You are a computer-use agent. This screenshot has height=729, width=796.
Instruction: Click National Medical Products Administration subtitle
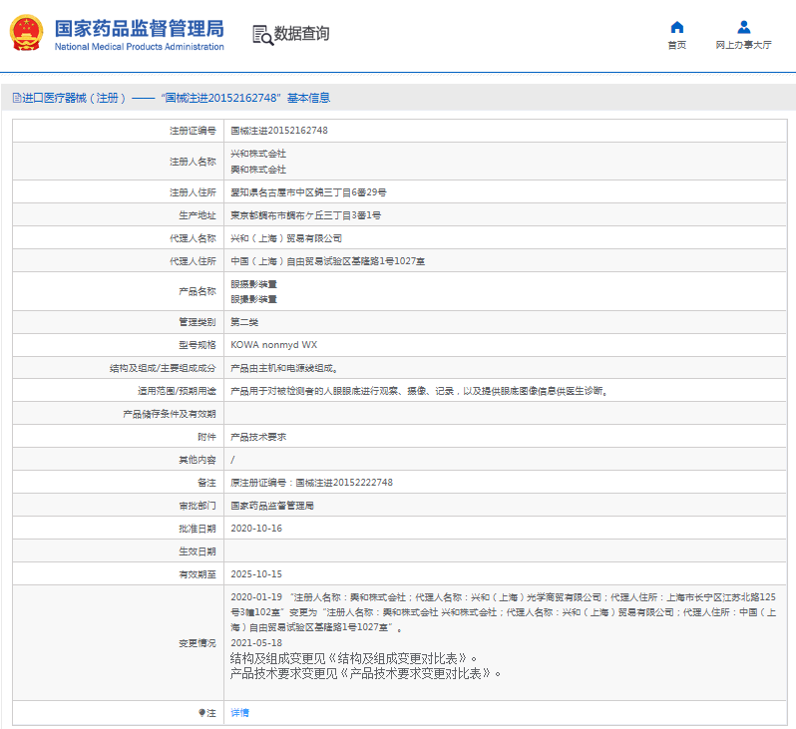coord(139,47)
